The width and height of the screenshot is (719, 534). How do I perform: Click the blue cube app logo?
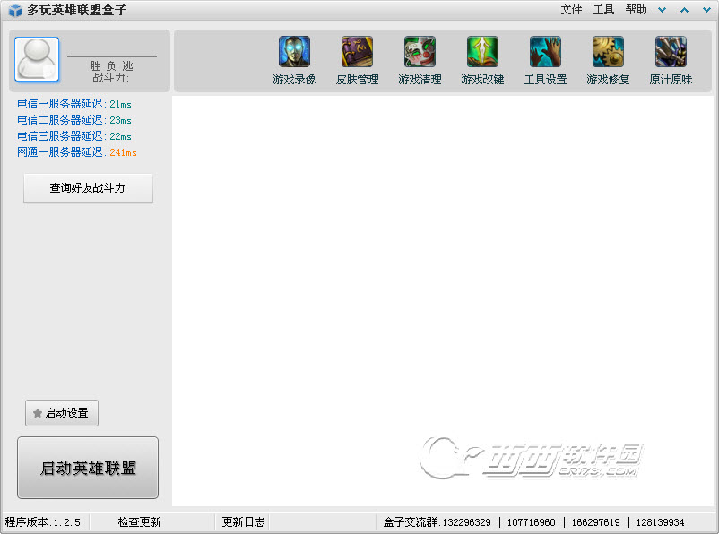(15, 10)
